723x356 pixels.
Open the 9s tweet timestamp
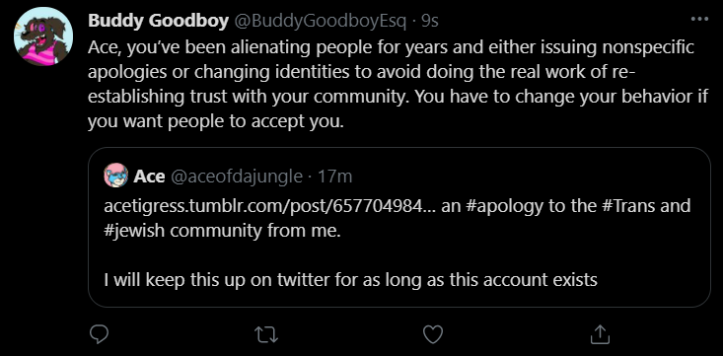(x=430, y=22)
